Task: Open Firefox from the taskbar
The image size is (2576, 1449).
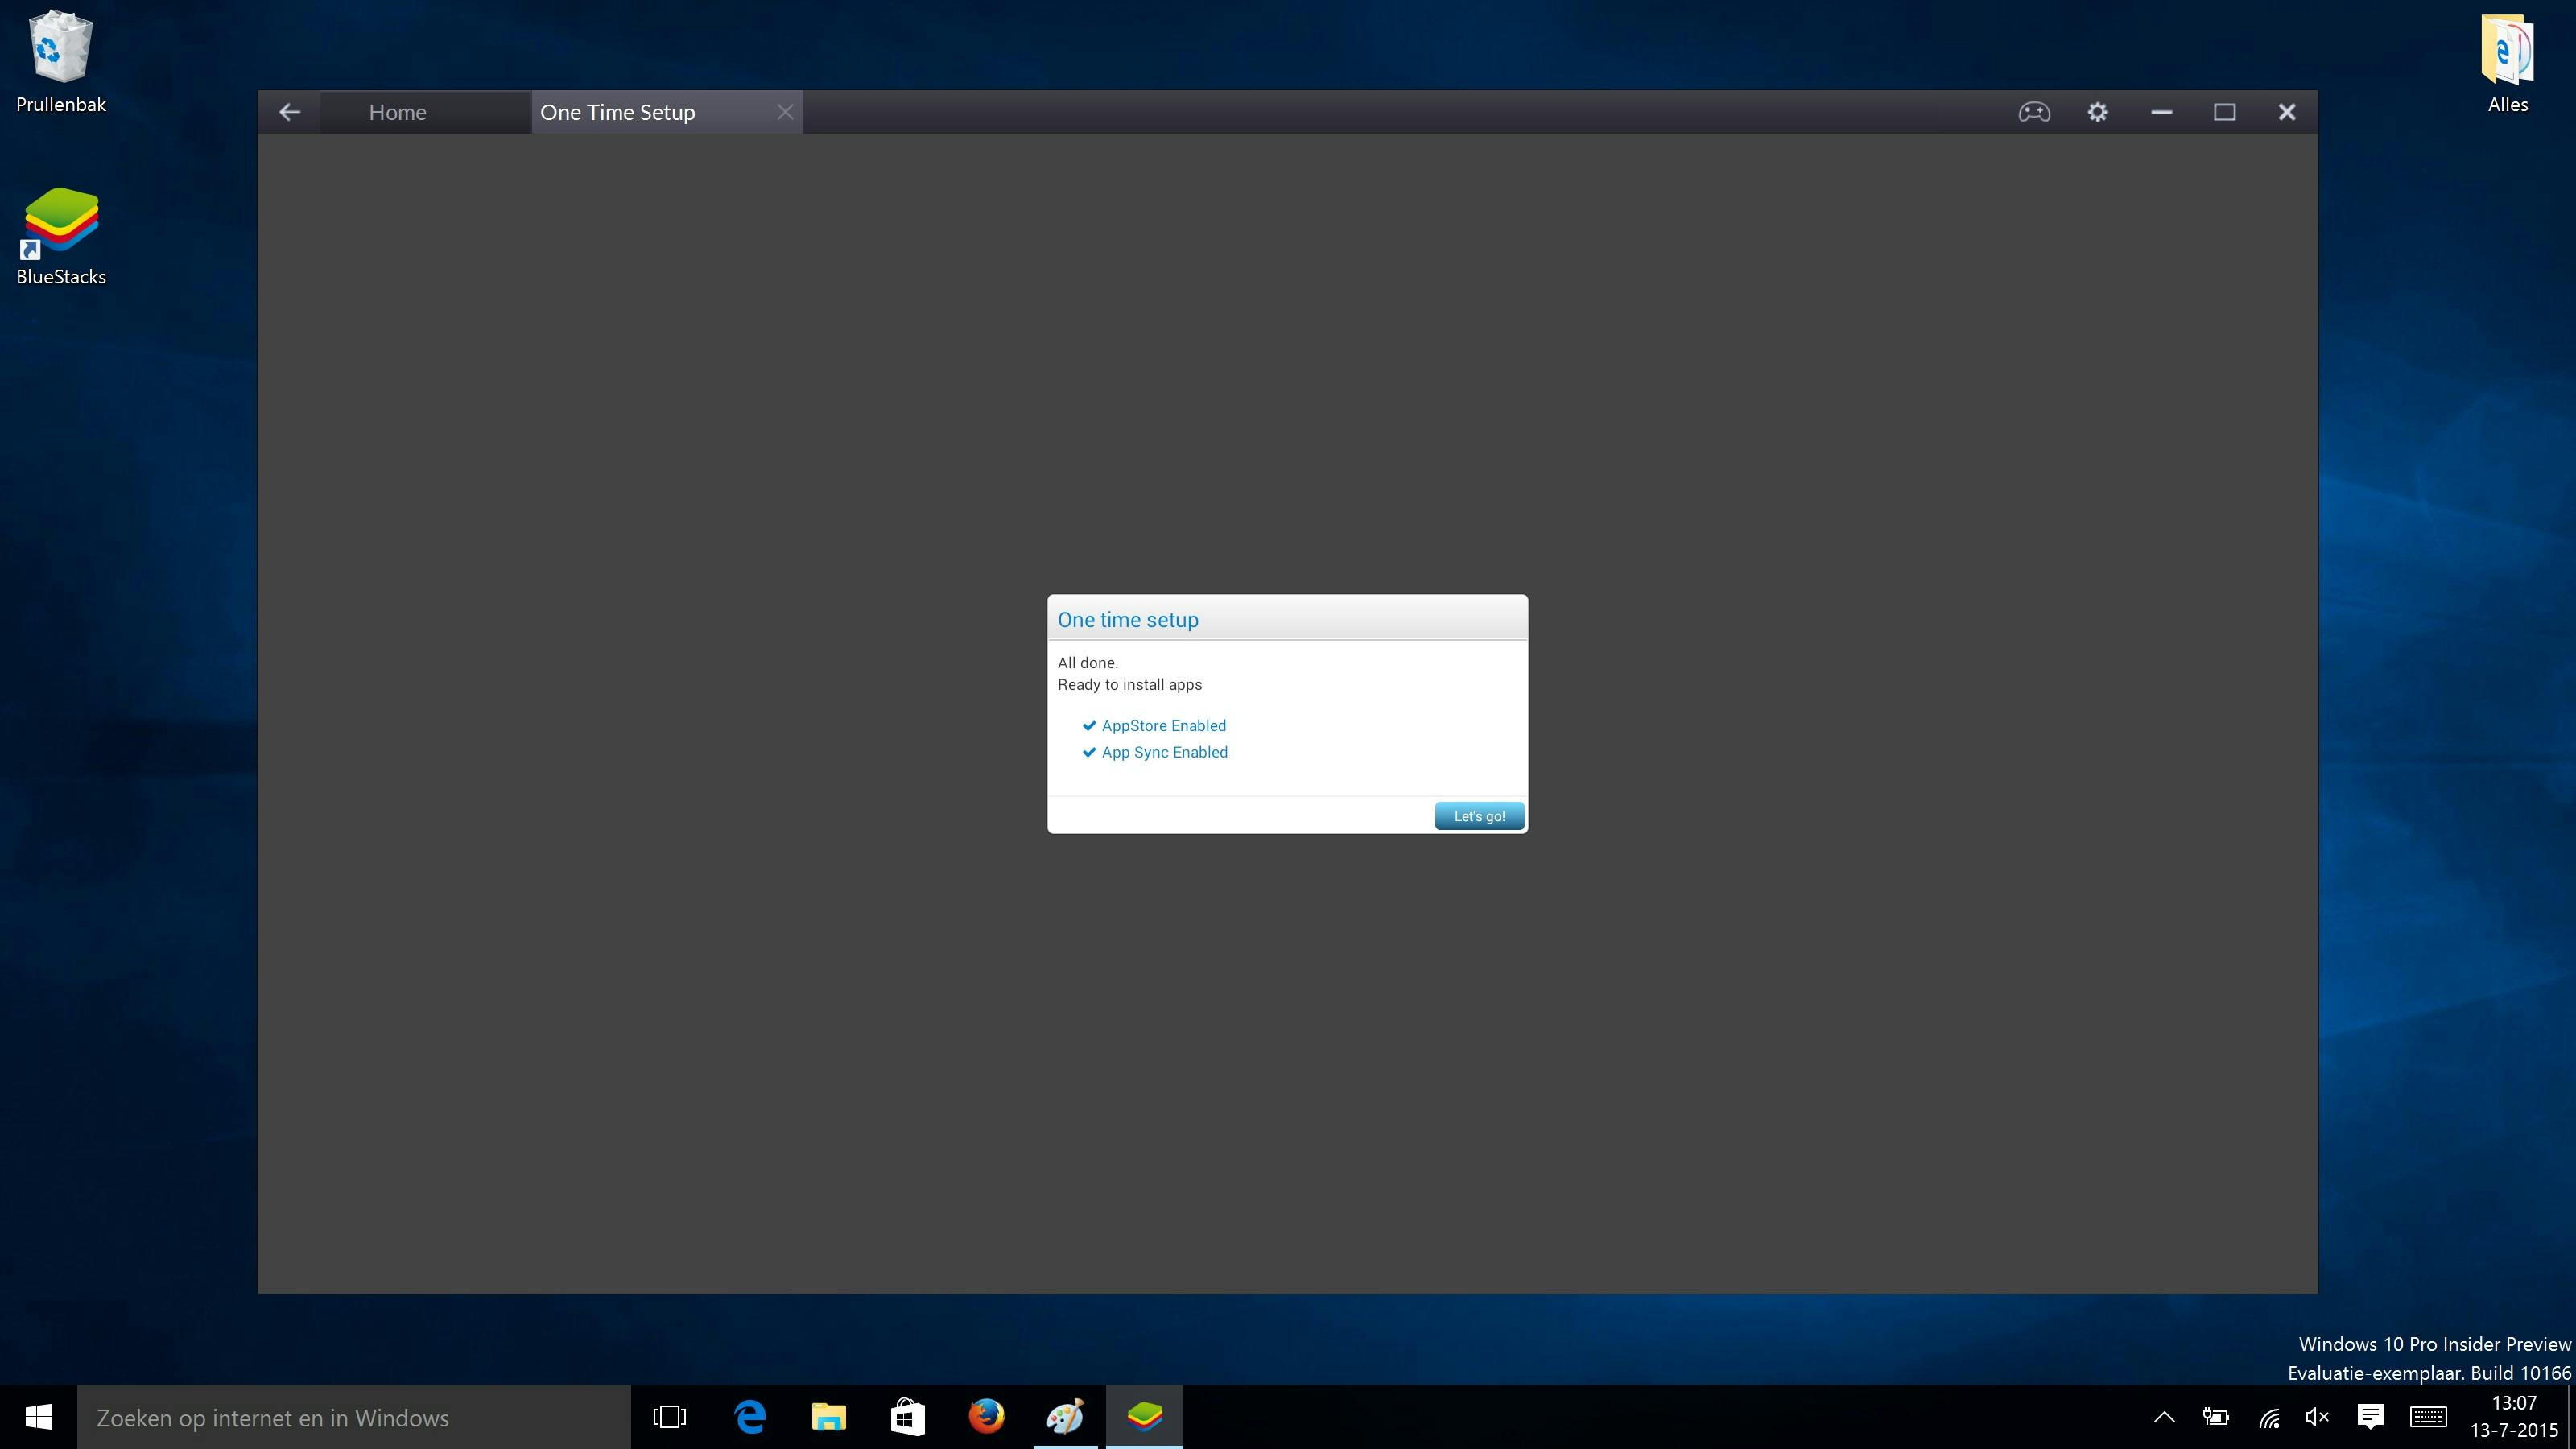Action: 986,1417
